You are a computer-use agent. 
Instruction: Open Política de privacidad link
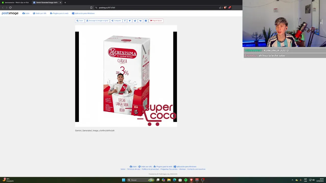150,169
